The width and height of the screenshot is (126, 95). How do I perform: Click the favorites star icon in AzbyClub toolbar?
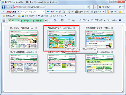120,12
